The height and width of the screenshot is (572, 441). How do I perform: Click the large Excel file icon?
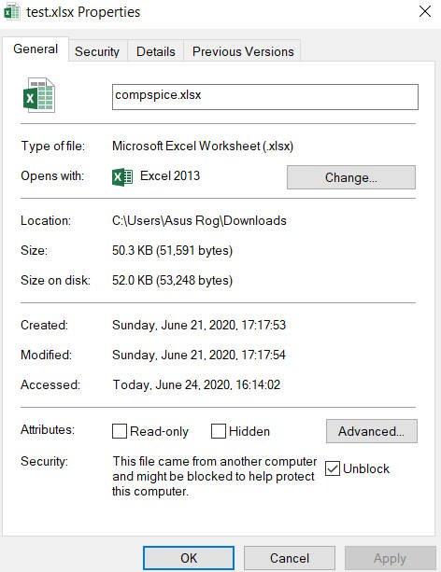pos(38,95)
